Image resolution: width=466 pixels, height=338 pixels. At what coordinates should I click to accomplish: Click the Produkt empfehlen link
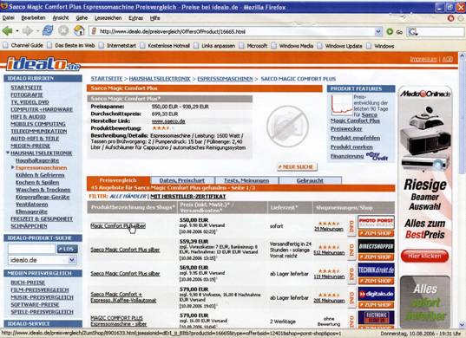click(355, 138)
